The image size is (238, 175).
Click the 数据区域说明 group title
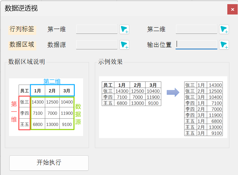click(x=27, y=62)
